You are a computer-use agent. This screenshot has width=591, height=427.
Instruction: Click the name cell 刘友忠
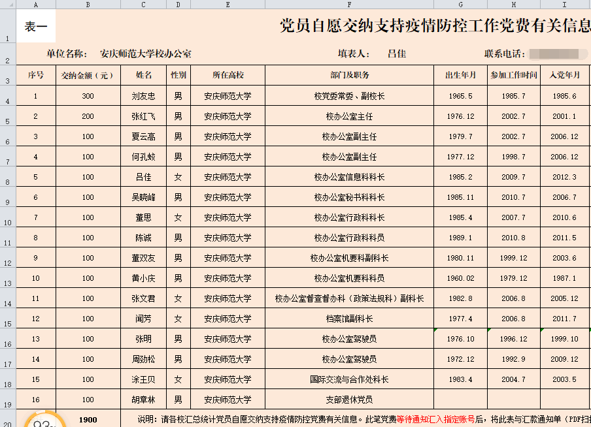[143, 96]
